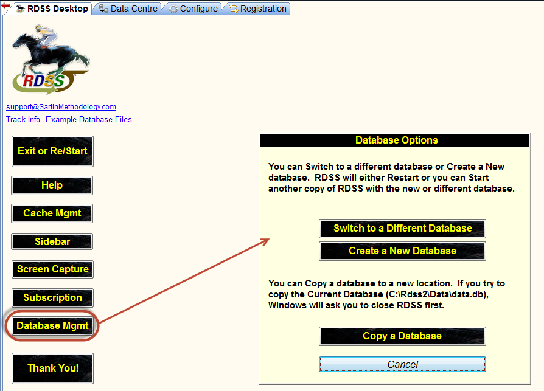Open Help
544x391 pixels.
52,185
